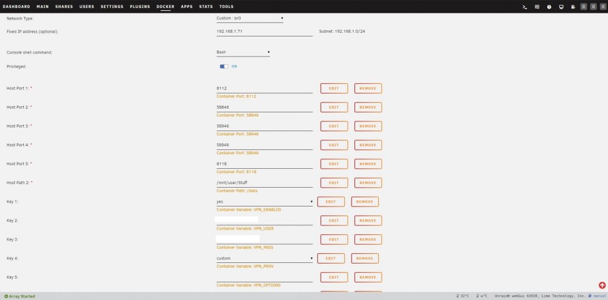Click the help question-mark icon
This screenshot has width=608, height=300.
(x=549, y=7)
